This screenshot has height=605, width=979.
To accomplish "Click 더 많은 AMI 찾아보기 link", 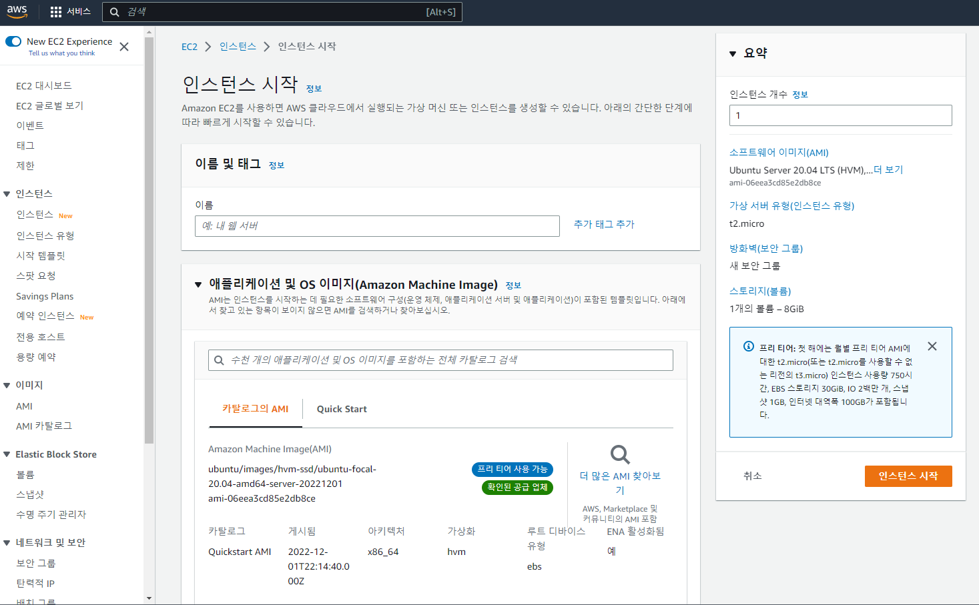I will tap(620, 483).
